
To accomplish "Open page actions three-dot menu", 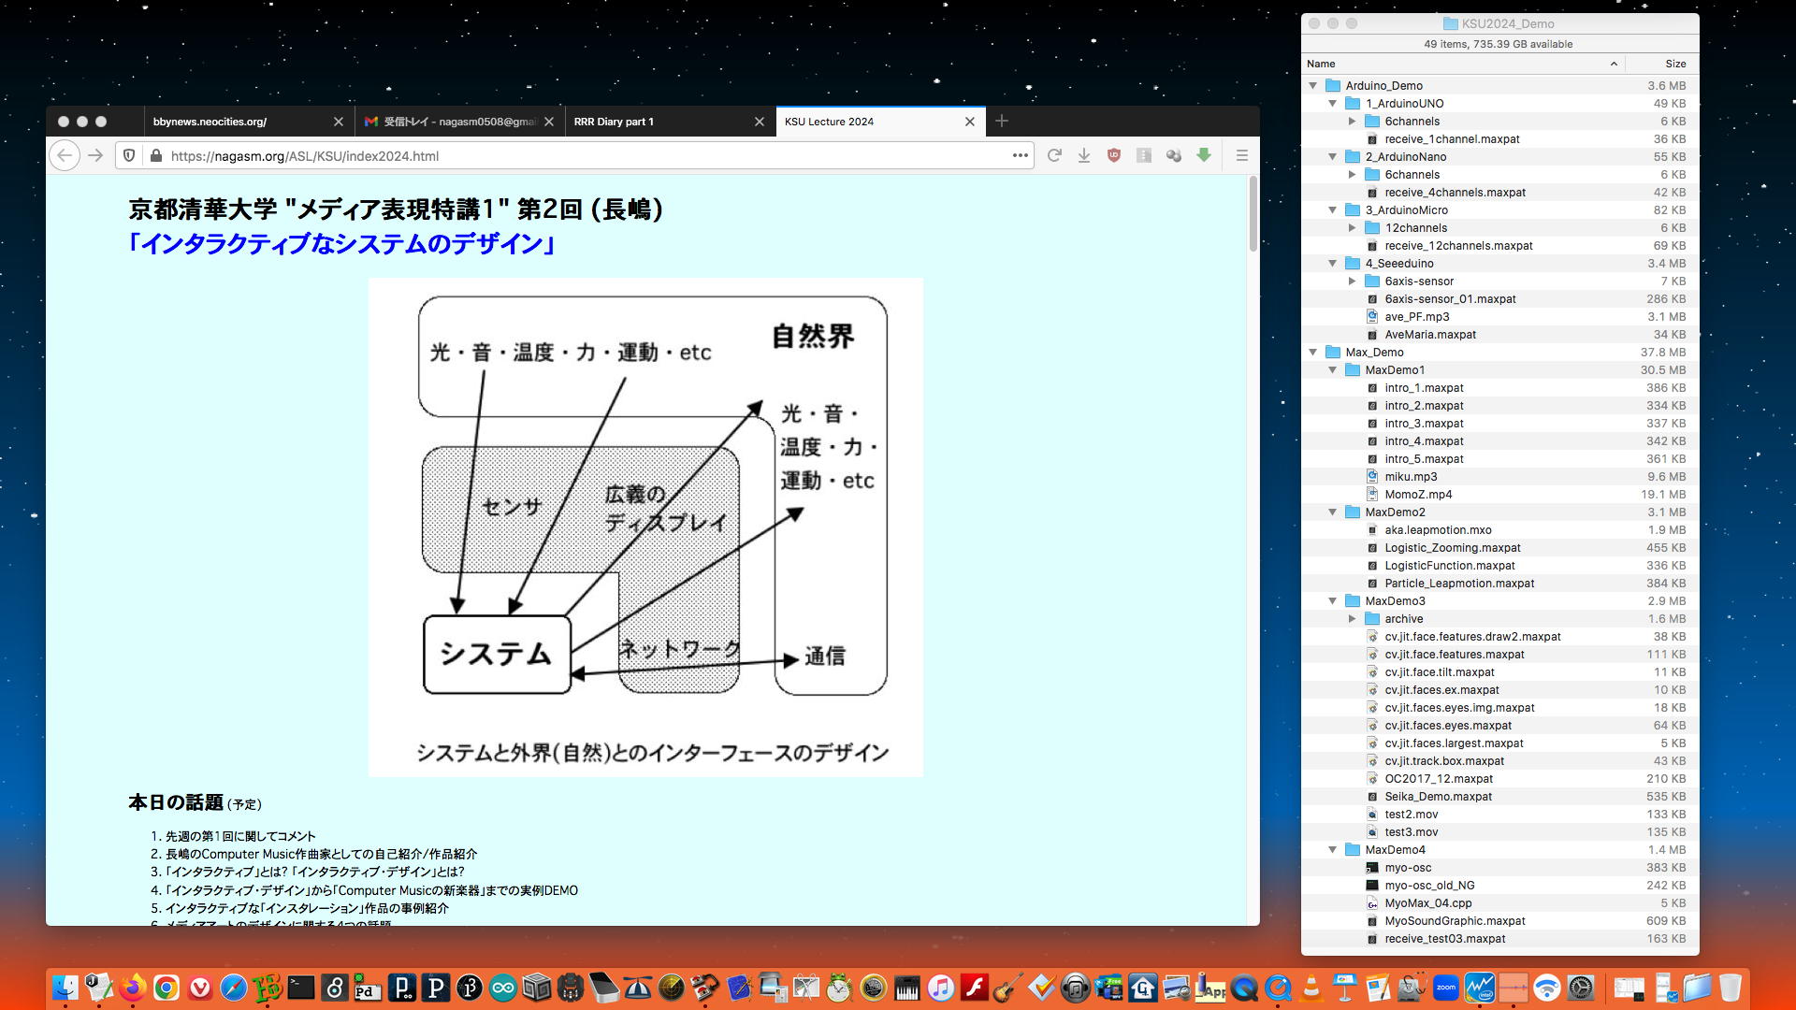I will [x=1020, y=156].
